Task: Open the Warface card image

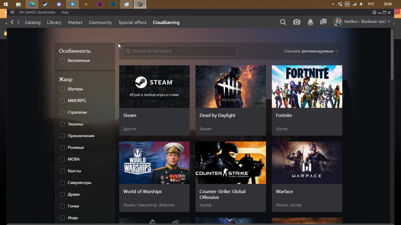Action: pyautogui.click(x=307, y=163)
